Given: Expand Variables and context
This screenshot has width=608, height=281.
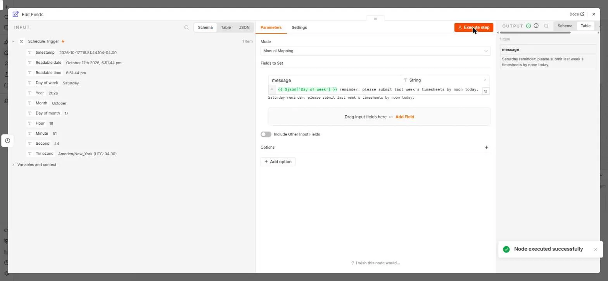Looking at the screenshot, I should 13,165.
